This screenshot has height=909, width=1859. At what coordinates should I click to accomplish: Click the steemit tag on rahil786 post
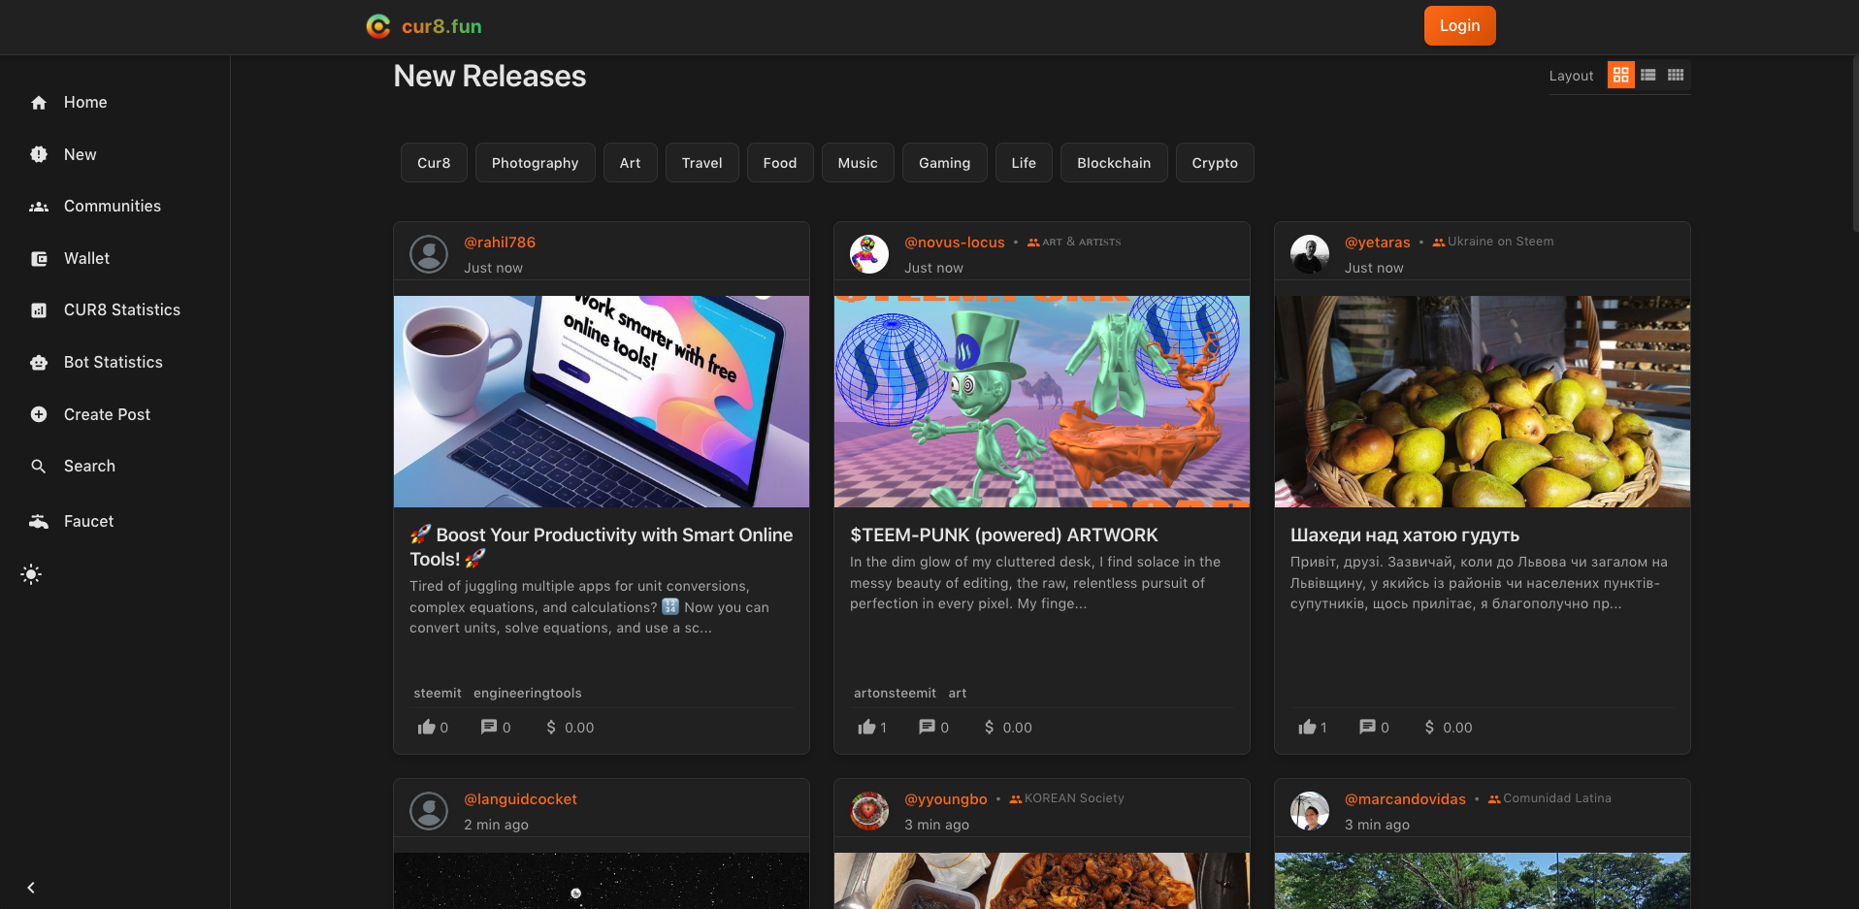coord(438,693)
